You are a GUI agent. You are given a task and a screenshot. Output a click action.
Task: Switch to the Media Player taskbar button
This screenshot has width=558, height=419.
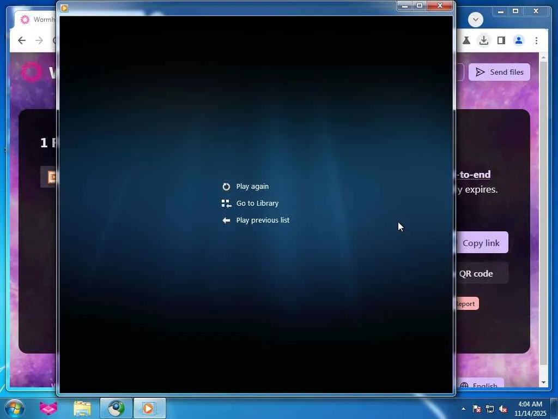pos(149,408)
